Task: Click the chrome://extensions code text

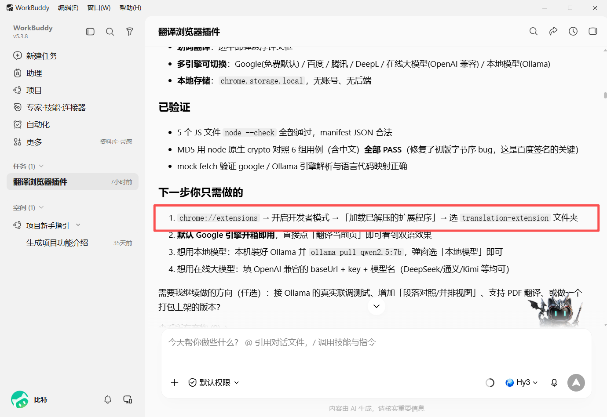Action: tap(218, 218)
